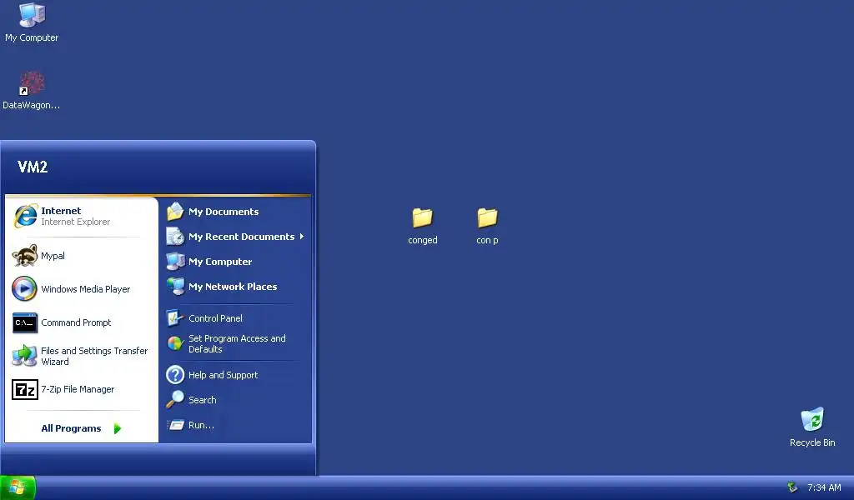Click the Set Program Access and Defaults icon

(x=175, y=344)
